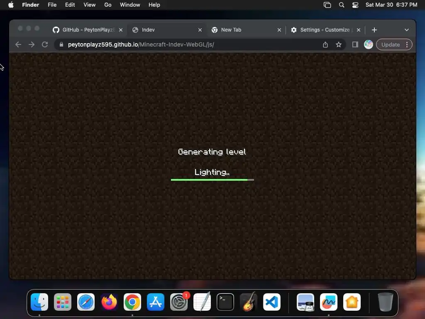Close the Settings tab
This screenshot has height=319, width=425.
coord(358,30)
